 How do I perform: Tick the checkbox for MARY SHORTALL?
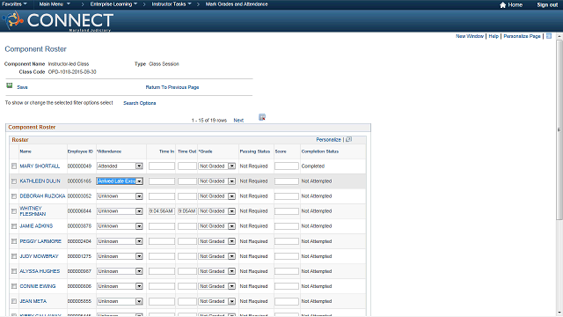[14, 166]
